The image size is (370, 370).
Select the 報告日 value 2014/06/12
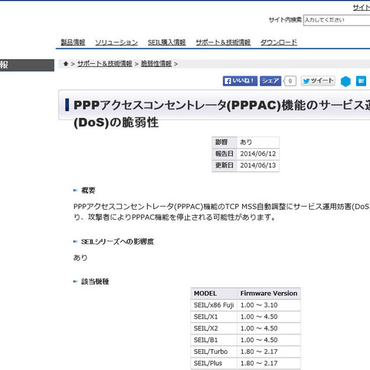(x=258, y=153)
